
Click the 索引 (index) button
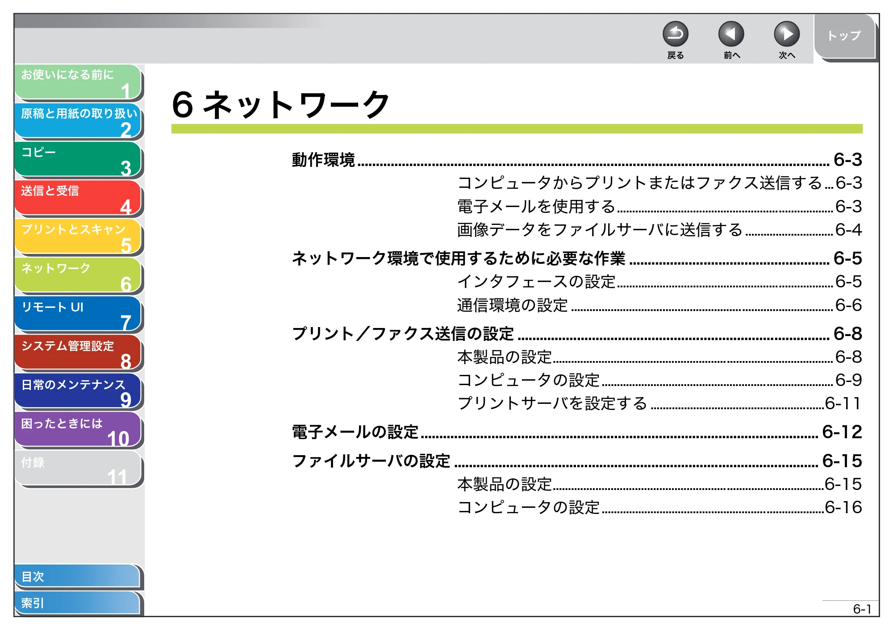click(77, 603)
